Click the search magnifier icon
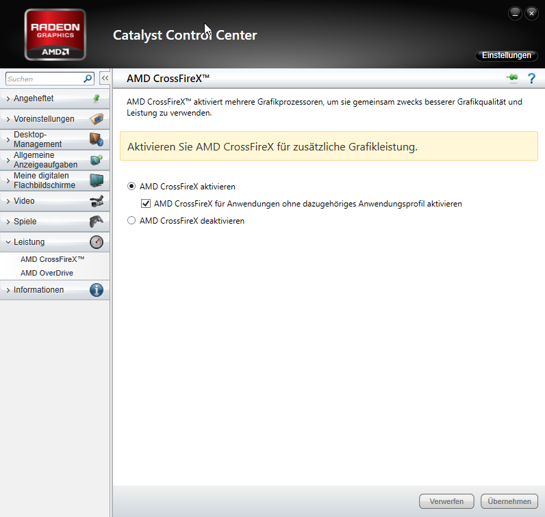Image resolution: width=545 pixels, height=517 pixels. click(x=88, y=79)
